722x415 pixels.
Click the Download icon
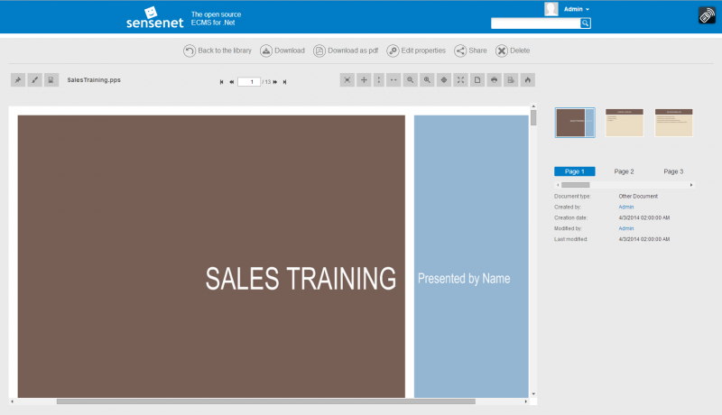click(x=266, y=51)
